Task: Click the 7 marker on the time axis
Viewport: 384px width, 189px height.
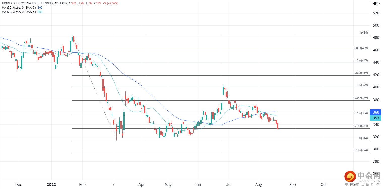Action: (114, 185)
